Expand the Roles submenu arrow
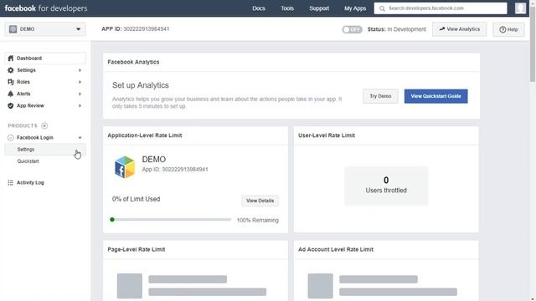536x301 pixels. click(80, 82)
